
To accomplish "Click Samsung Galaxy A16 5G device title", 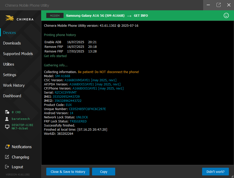I will click(x=95, y=15).
